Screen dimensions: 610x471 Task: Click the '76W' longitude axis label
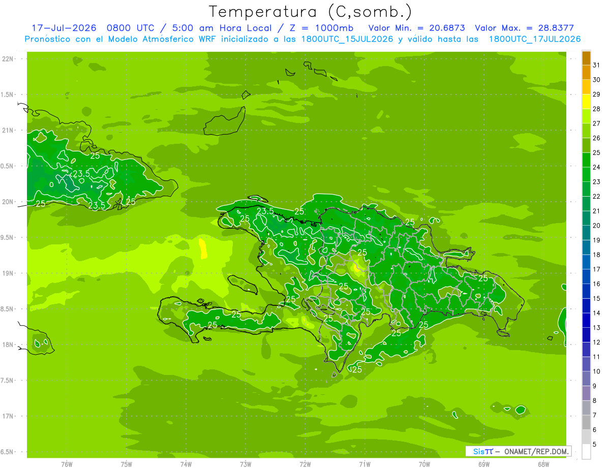tap(67, 464)
